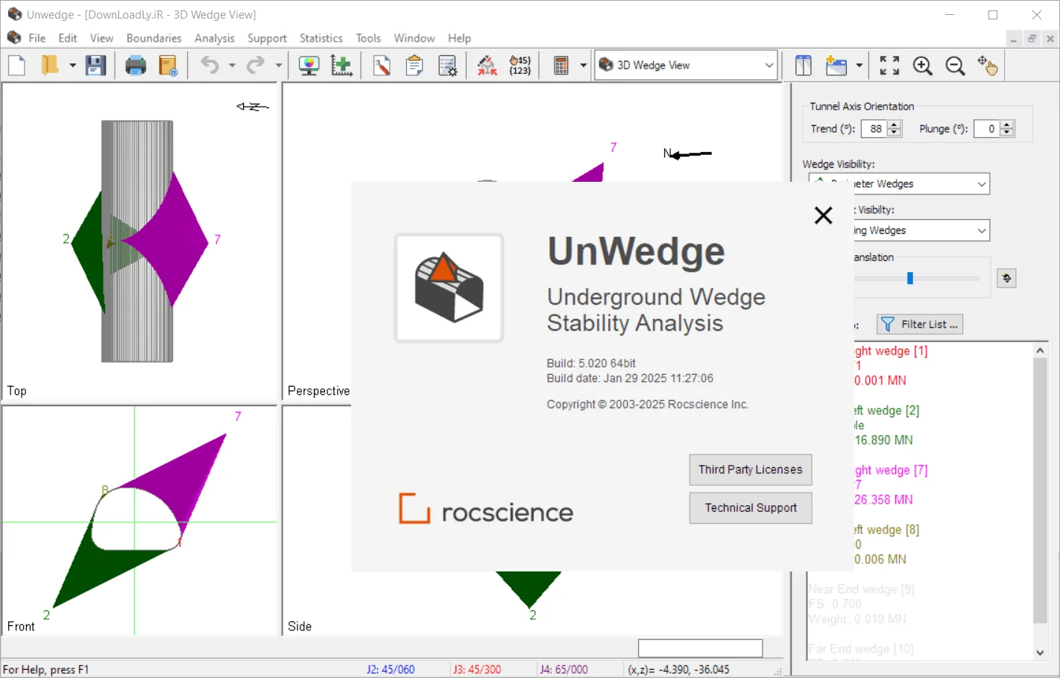
Task: Select the wedge [1] list entry
Action: coord(891,366)
